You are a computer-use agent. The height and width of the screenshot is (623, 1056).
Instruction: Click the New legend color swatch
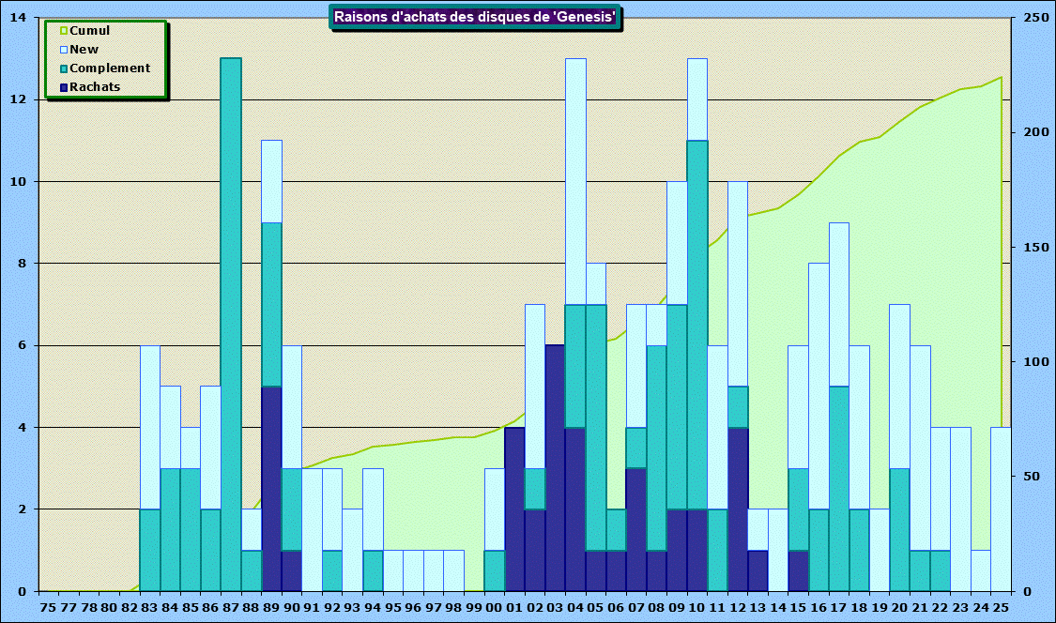(x=64, y=50)
